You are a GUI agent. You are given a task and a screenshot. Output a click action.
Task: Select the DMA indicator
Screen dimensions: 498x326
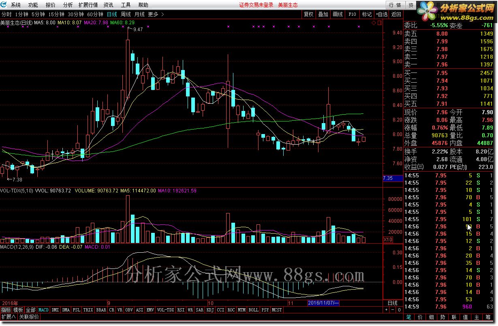coord(66,310)
